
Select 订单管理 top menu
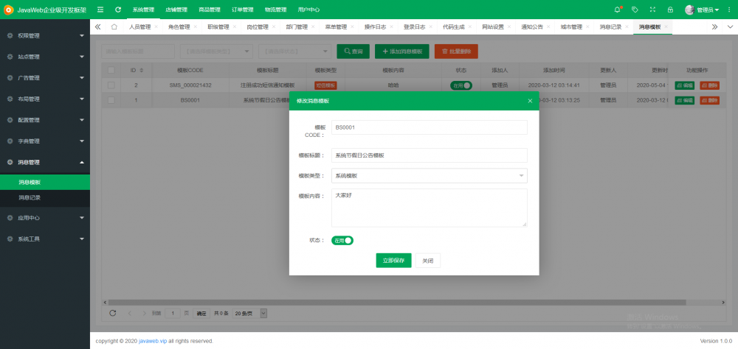pyautogui.click(x=242, y=10)
